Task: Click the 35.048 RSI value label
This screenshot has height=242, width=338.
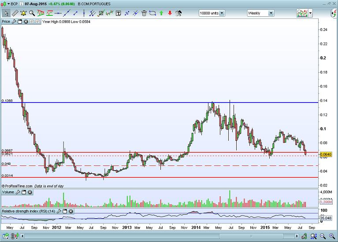Action: click(326, 218)
